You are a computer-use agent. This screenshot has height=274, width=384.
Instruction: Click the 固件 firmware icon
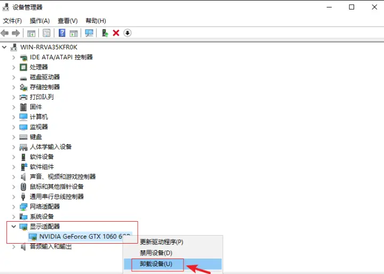point(23,107)
